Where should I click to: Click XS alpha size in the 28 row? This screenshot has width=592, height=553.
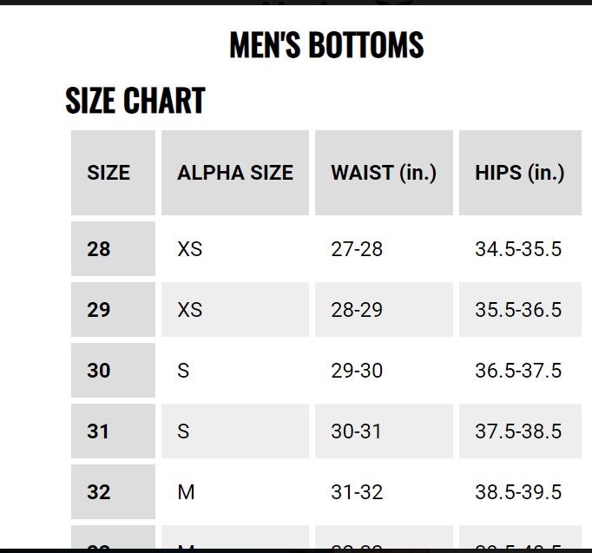coord(190,249)
